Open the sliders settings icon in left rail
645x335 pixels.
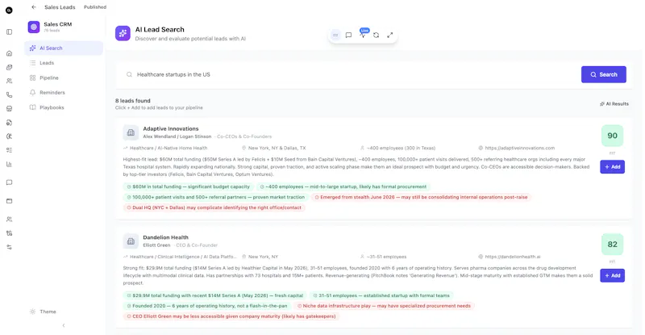[9, 247]
